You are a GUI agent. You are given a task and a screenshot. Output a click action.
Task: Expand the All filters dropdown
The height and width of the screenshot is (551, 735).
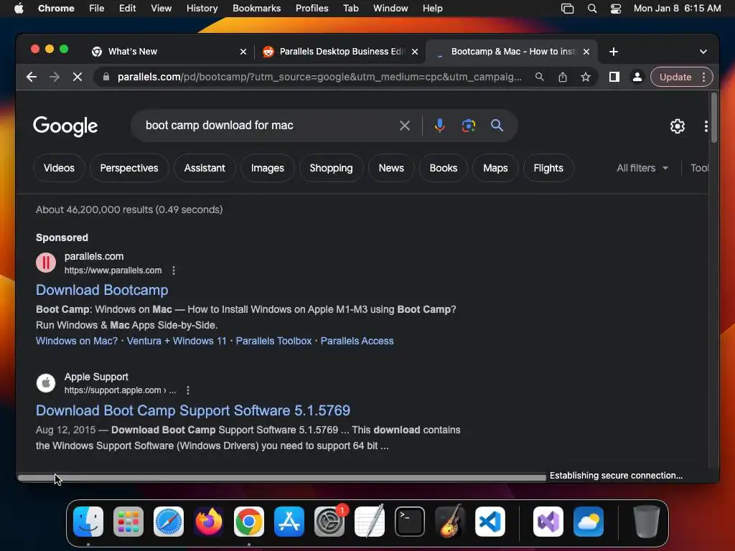(642, 168)
